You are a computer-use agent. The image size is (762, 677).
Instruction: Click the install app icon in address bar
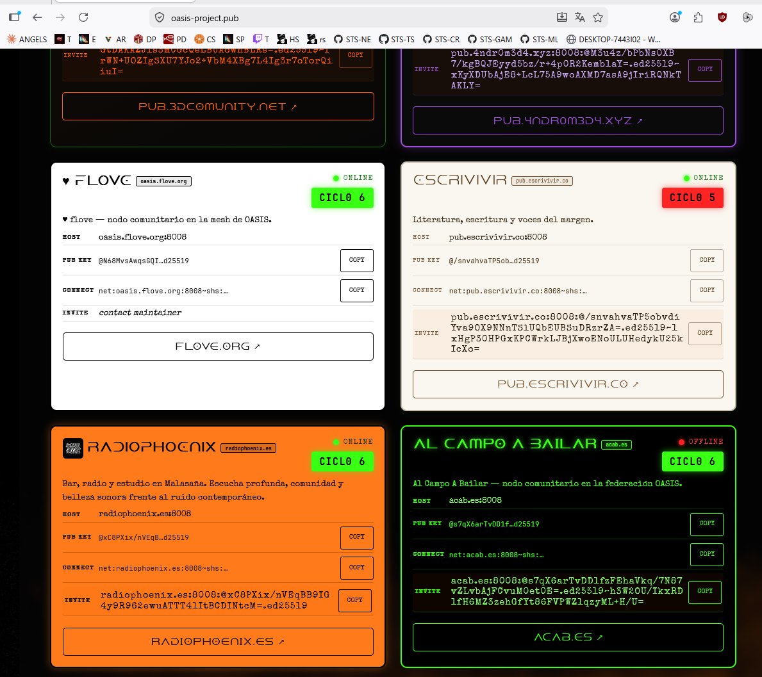pos(562,17)
